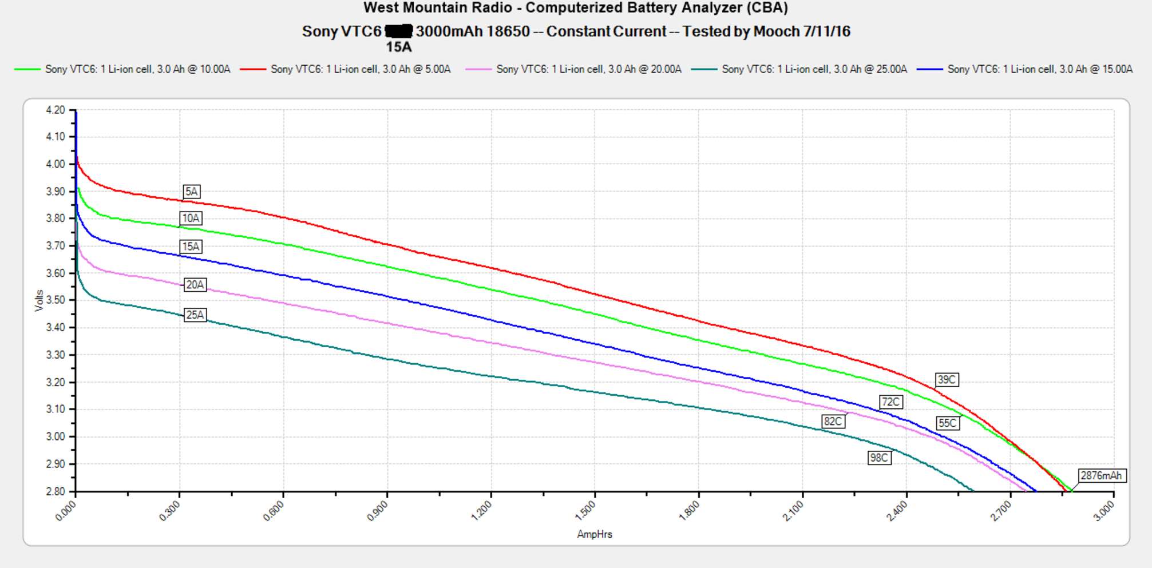
Task: Select the 10A curve label box
Action: (191, 218)
